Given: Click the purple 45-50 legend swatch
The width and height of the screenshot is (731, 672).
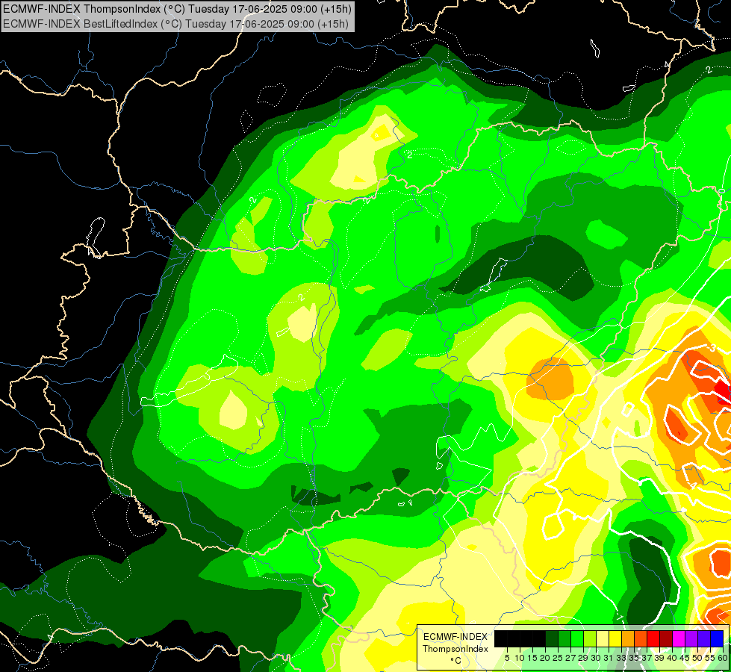Looking at the screenshot, I should point(691,638).
